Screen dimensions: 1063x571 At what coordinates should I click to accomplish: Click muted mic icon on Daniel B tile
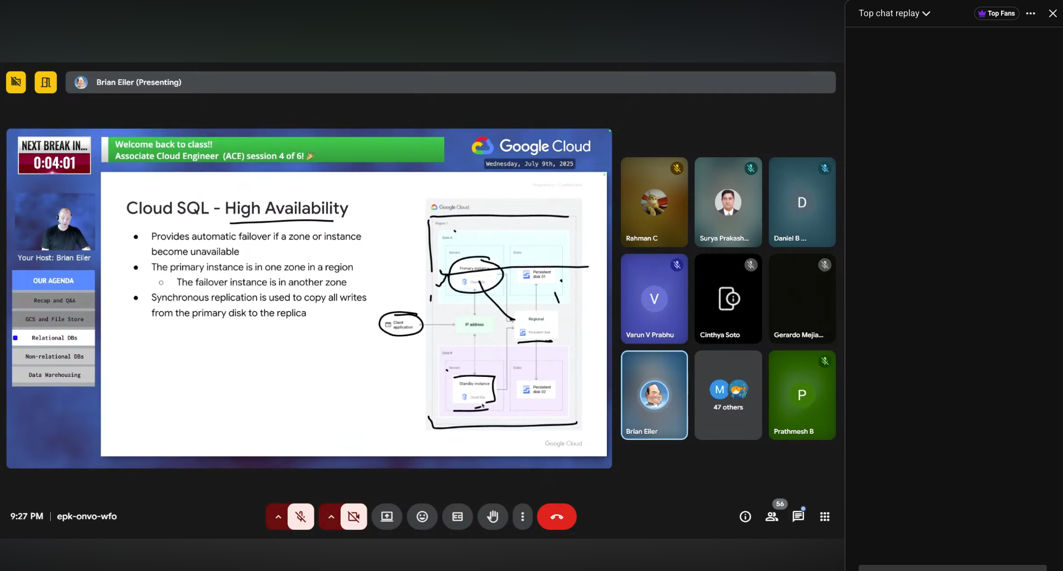[x=825, y=168]
